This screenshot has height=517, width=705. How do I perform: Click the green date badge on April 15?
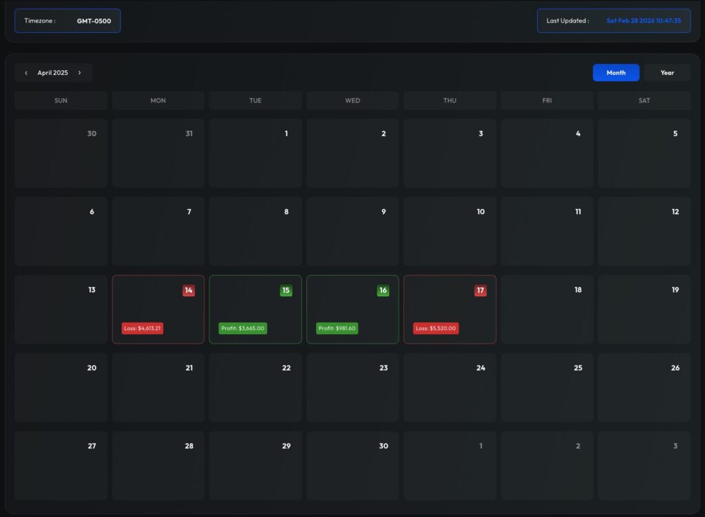(286, 290)
